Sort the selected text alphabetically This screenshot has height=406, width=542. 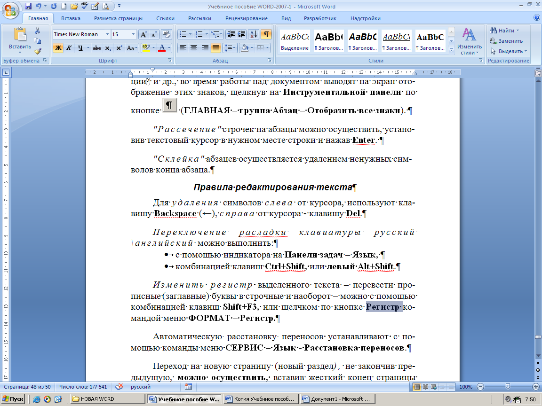click(x=254, y=34)
